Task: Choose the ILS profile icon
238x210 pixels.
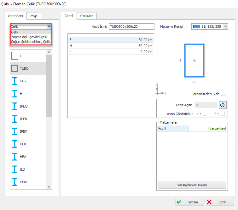Action: pyautogui.click(x=15, y=169)
